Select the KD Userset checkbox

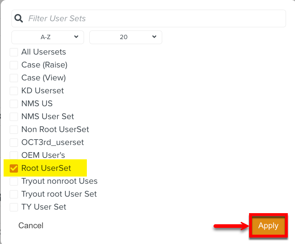(x=14, y=91)
